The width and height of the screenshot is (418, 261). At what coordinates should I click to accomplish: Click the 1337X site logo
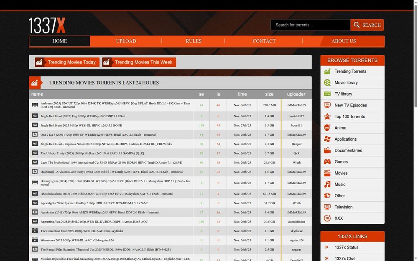click(47, 25)
